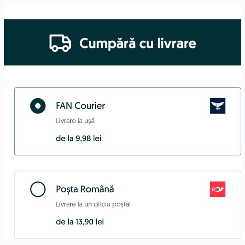Click the "Livrare la ușă" description
Image resolution: width=245 pixels, height=245 pixels.
75,121
